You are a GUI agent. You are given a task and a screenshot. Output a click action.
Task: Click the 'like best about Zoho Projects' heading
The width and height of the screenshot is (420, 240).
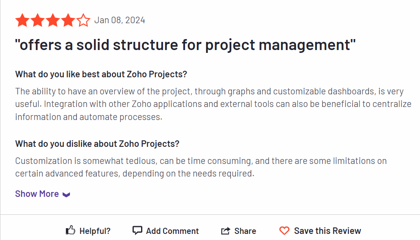tap(101, 74)
